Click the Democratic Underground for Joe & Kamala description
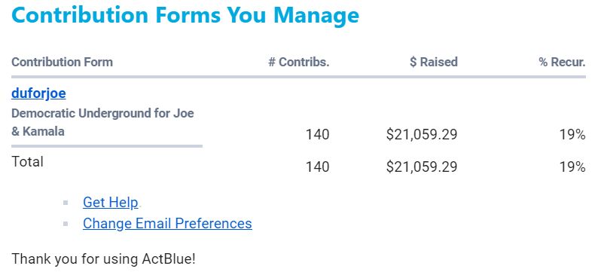The height and width of the screenshot is (272, 595). tap(102, 122)
